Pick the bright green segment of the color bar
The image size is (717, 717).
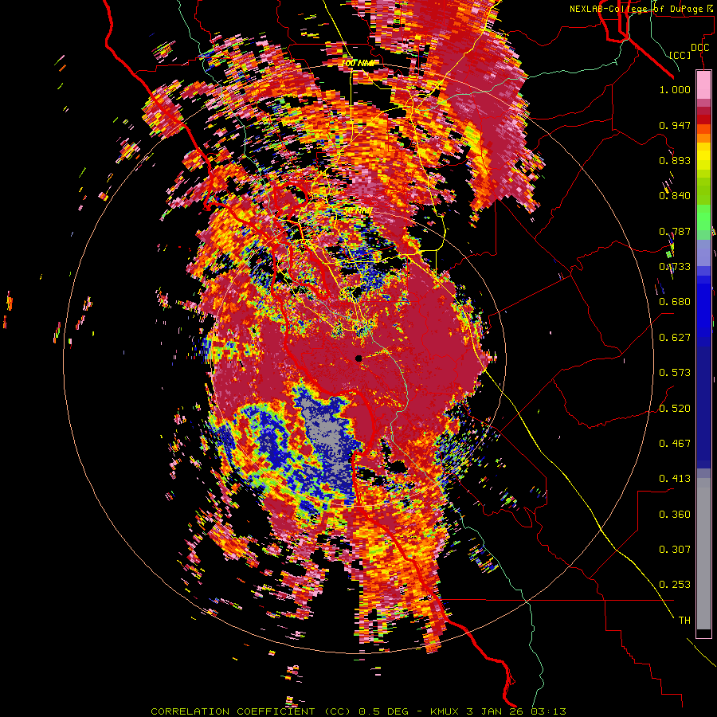pyautogui.click(x=703, y=217)
